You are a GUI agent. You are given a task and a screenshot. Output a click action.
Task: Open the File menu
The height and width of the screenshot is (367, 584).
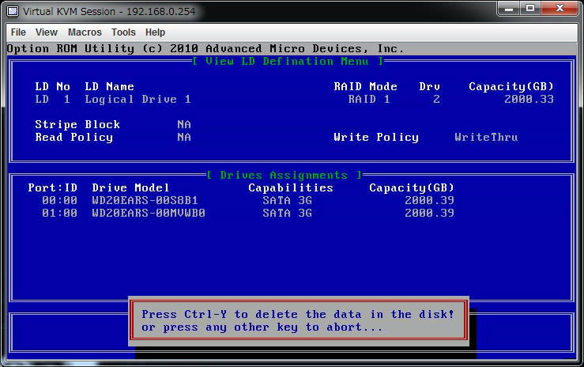(18, 32)
